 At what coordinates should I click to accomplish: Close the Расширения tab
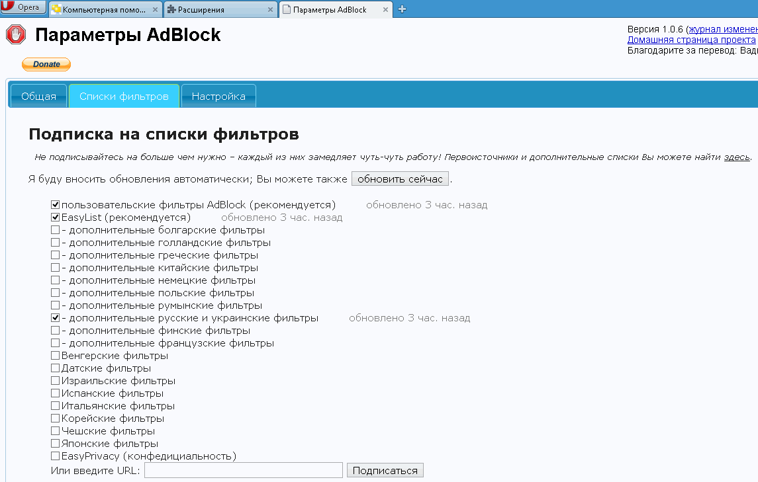coord(270,10)
